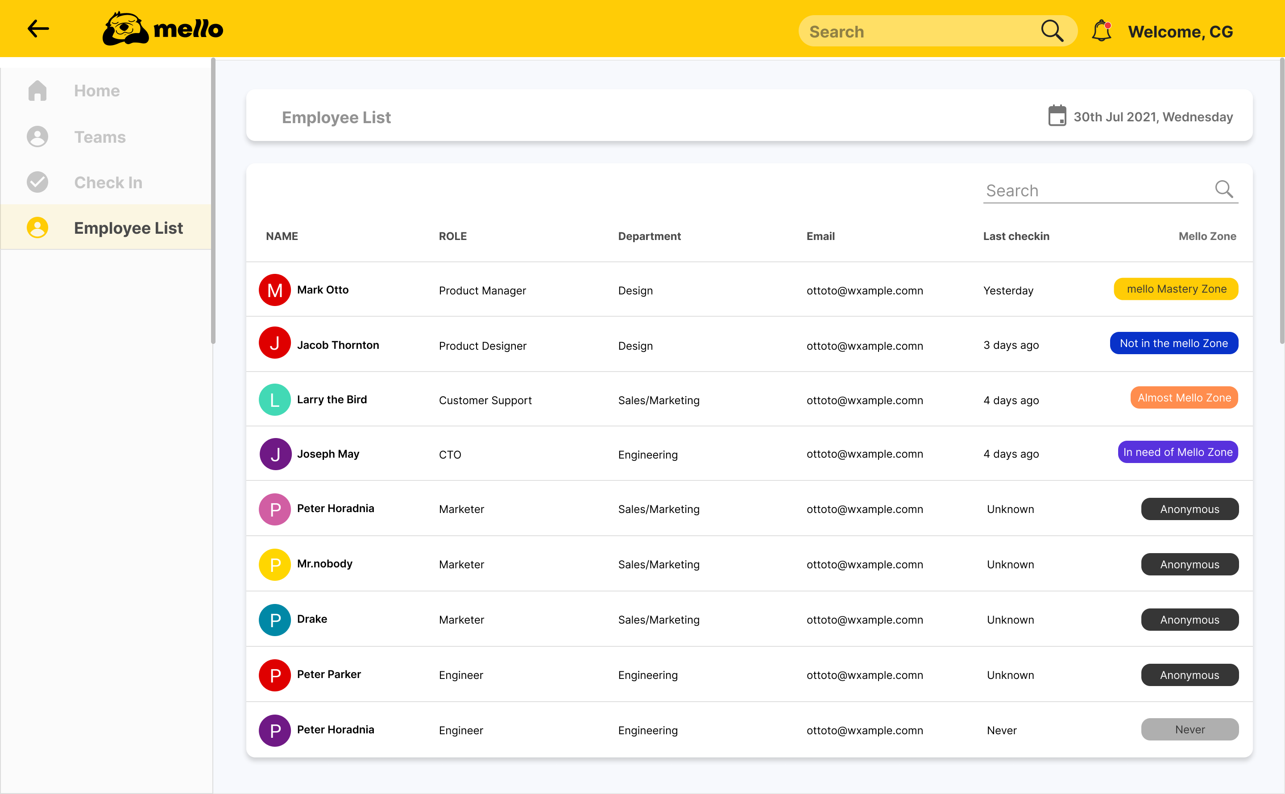Click the Department column header
This screenshot has width=1285, height=794.
click(x=649, y=236)
